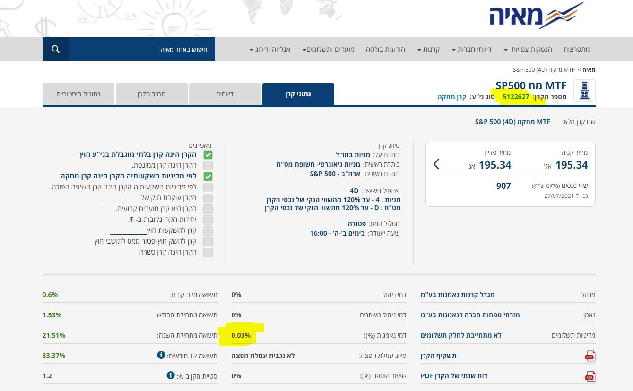The image size is (633, 391).
Task: Expand the קרנות dropdown menu
Action: pyautogui.click(x=428, y=50)
